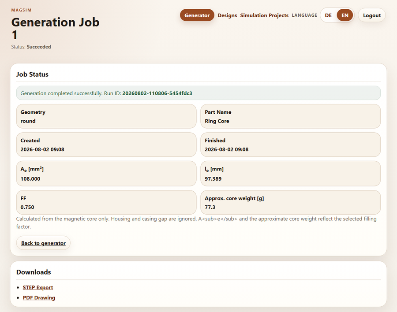The width and height of the screenshot is (397, 312).
Task: Click the core weight value '77.3'
Action: [210, 207]
